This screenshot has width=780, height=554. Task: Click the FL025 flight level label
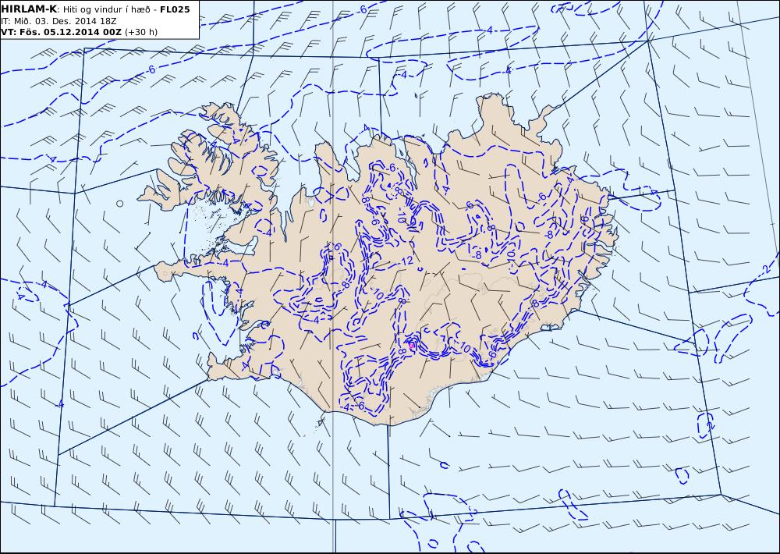[x=175, y=9]
